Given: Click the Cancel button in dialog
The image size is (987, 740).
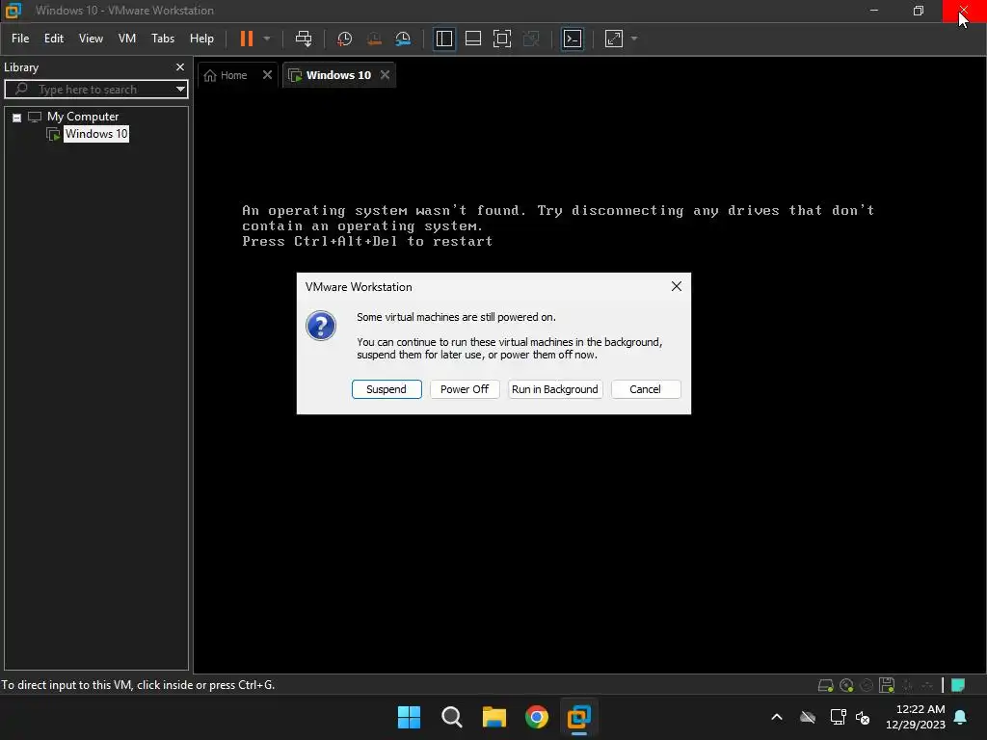Looking at the screenshot, I should pyautogui.click(x=645, y=389).
